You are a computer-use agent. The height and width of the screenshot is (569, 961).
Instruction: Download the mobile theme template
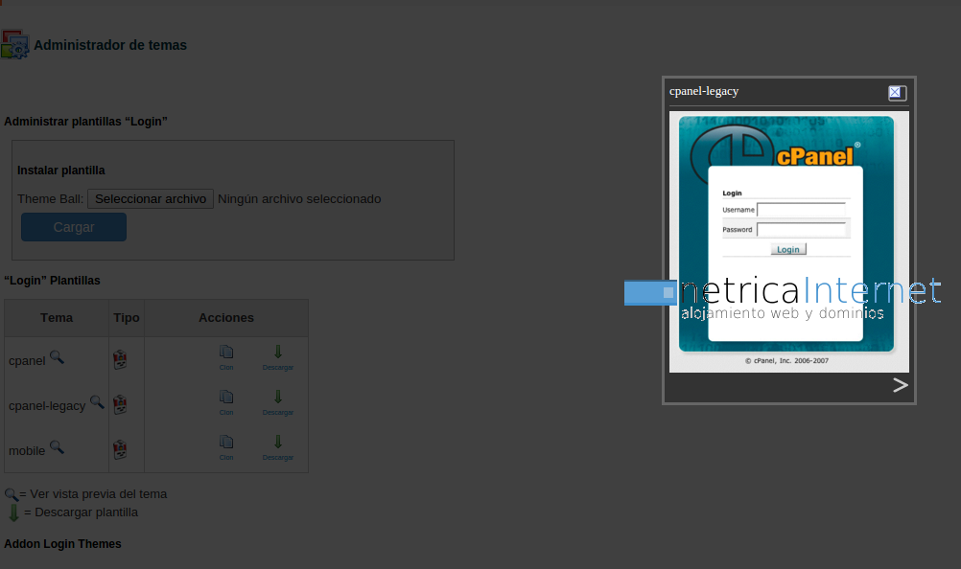pos(278,446)
